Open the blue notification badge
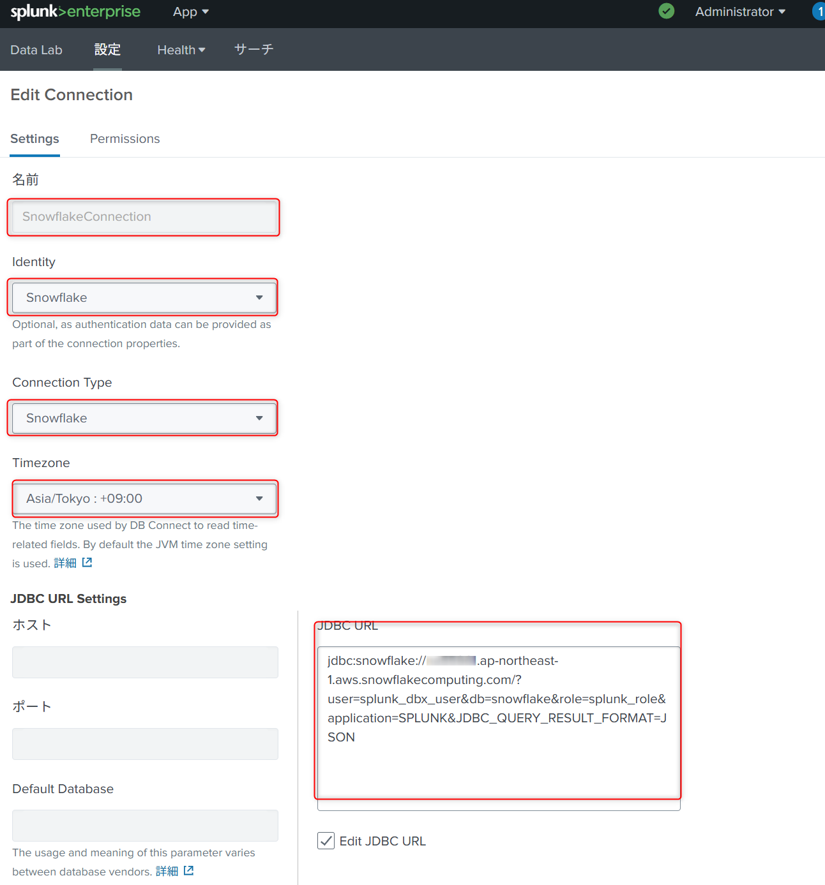 point(819,11)
